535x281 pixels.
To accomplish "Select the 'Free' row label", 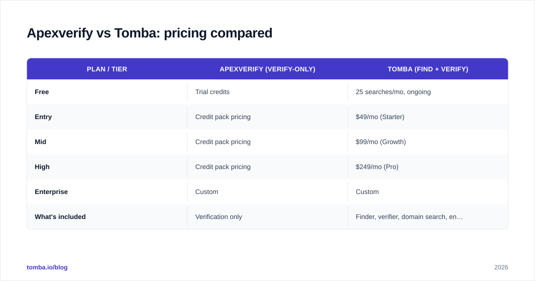I will 42,92.
